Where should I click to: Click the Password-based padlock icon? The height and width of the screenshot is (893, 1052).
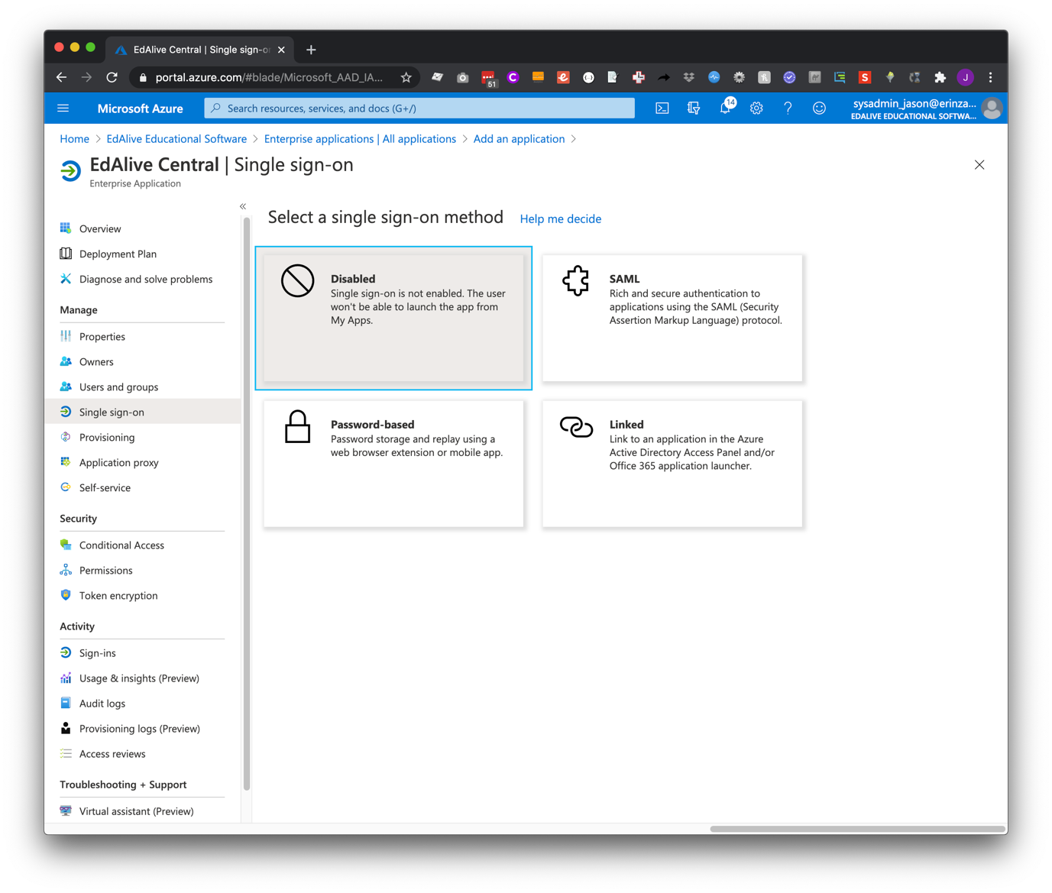pos(297,426)
